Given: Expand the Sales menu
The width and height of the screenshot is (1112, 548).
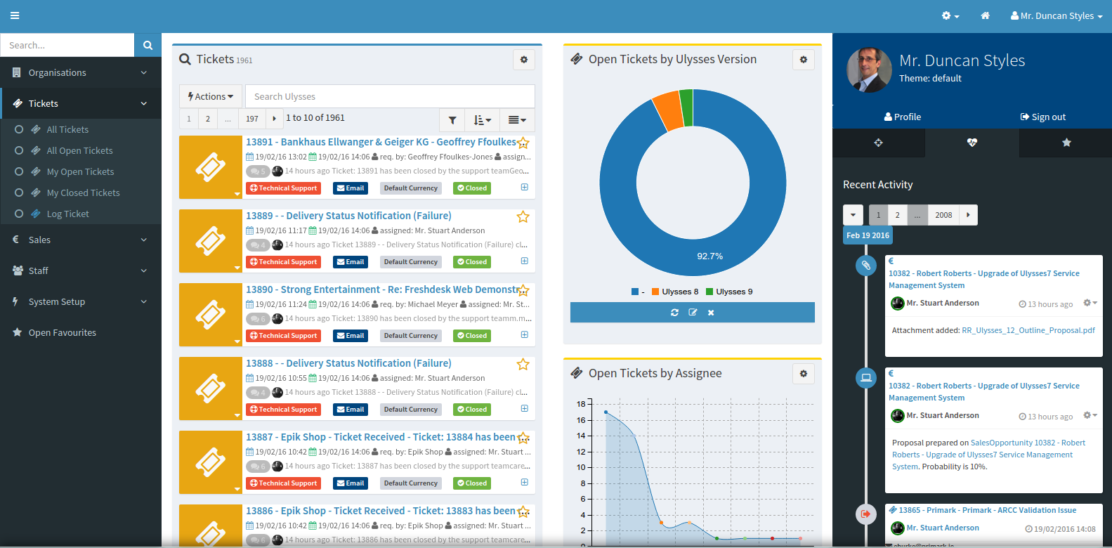Looking at the screenshot, I should pos(81,240).
